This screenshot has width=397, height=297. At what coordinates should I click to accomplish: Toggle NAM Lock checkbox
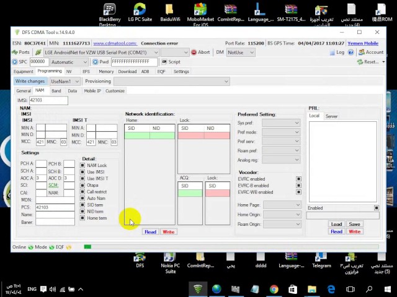83,165
